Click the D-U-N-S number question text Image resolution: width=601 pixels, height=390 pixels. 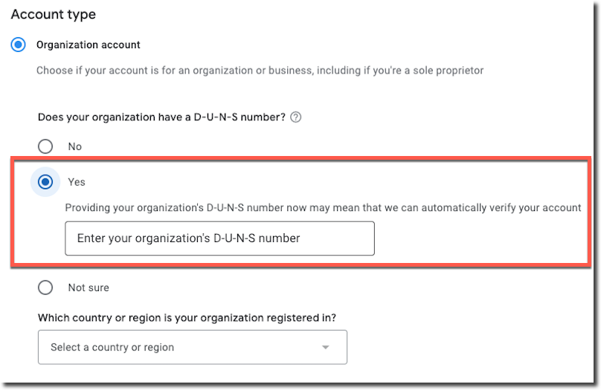pos(161,117)
